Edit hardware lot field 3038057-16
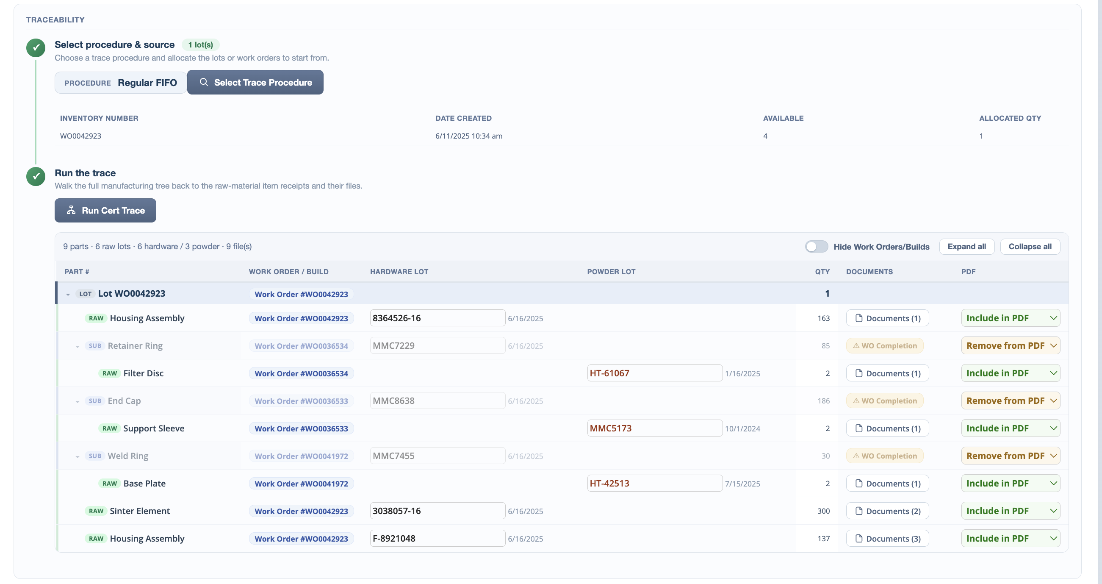 pos(437,511)
